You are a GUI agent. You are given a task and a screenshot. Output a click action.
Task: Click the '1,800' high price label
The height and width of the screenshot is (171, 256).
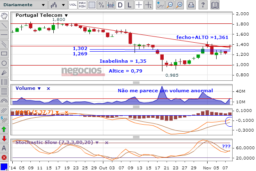(x=59, y=20)
